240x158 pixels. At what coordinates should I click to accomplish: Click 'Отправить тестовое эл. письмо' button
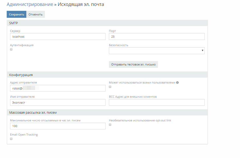pyautogui.click(x=133, y=64)
